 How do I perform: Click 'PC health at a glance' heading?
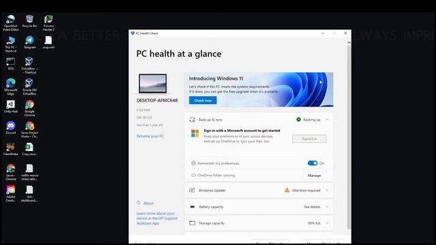pos(178,54)
